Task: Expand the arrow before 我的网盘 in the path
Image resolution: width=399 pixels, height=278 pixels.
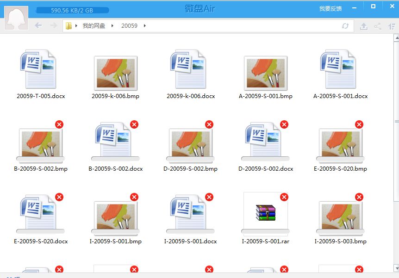Action: pos(76,26)
